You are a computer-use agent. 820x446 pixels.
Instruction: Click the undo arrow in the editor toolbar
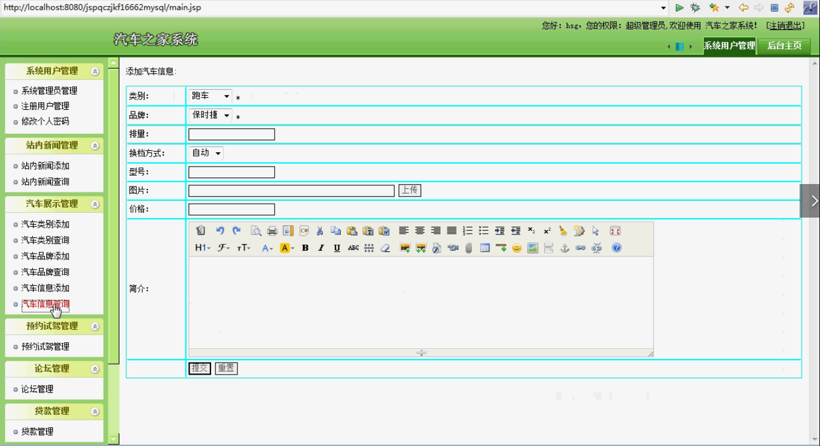pyautogui.click(x=220, y=231)
